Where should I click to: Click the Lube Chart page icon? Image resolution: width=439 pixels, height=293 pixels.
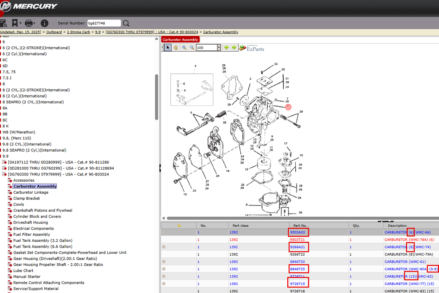(10, 271)
